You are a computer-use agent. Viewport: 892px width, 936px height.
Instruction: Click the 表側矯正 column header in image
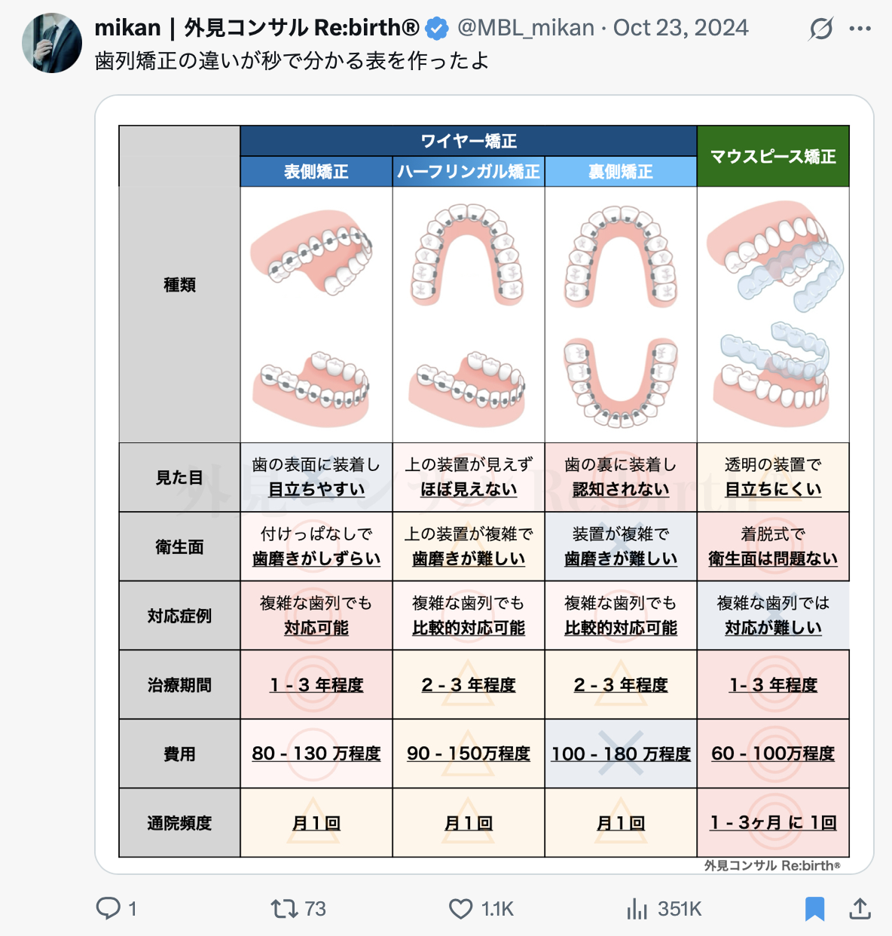click(x=316, y=172)
